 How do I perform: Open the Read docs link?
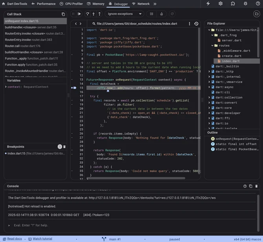[13, 239]
